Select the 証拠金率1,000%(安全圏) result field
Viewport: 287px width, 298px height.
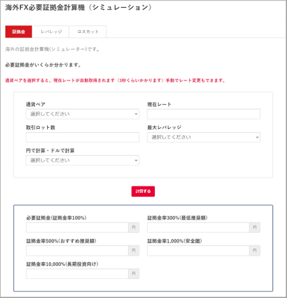pyautogui.click(x=198, y=251)
